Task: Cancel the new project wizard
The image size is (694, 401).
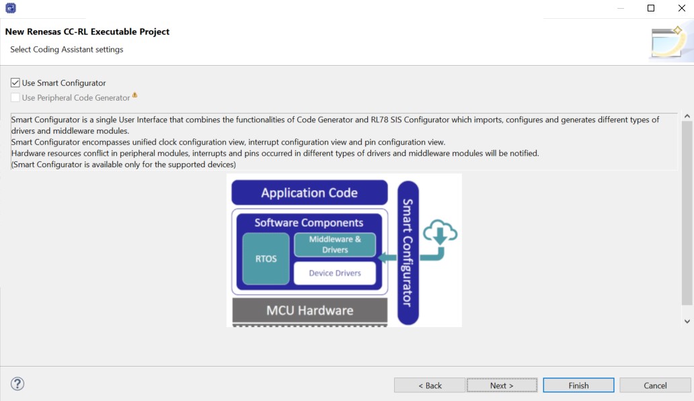Action: coord(655,385)
